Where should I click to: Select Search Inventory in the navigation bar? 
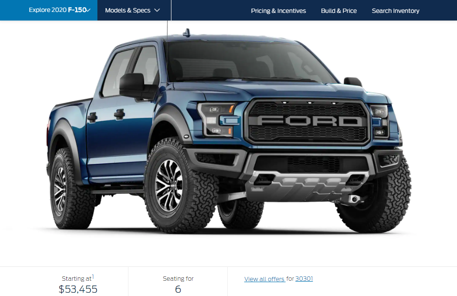point(395,11)
